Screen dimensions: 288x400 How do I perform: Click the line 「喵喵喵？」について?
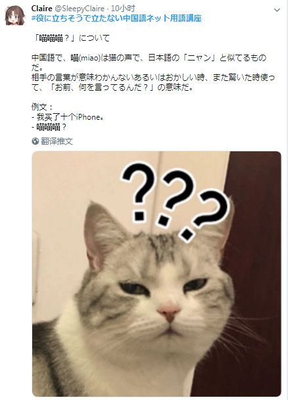pos(71,38)
